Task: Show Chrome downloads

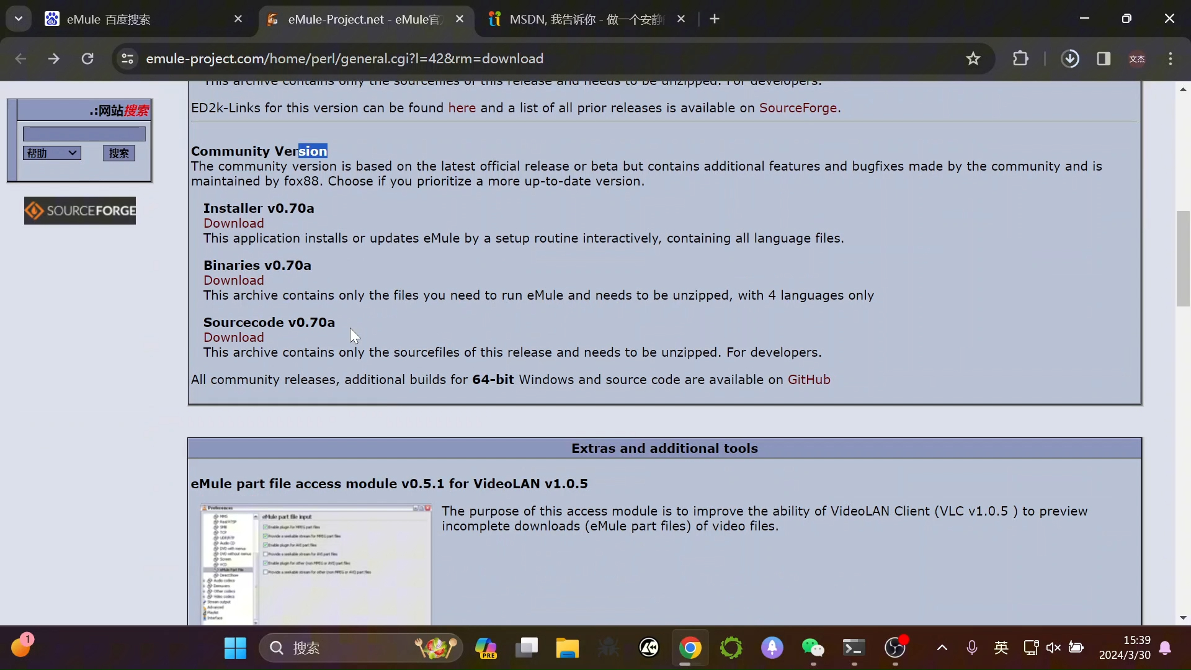Action: click(x=1070, y=58)
